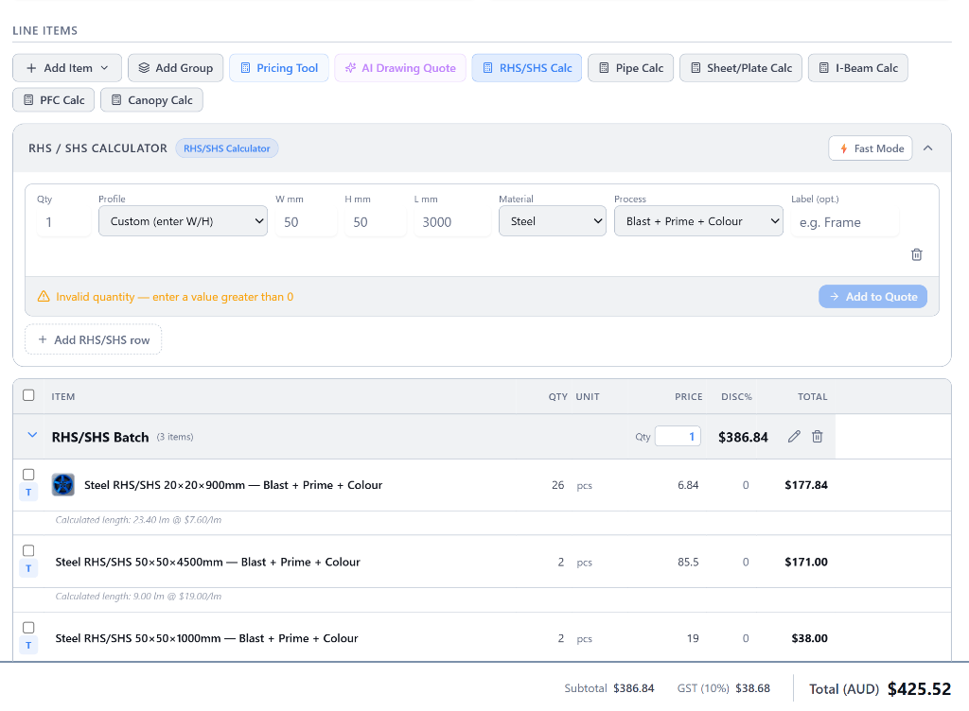Click the Add Group button
Screen dimensions: 969x711
pos(175,68)
